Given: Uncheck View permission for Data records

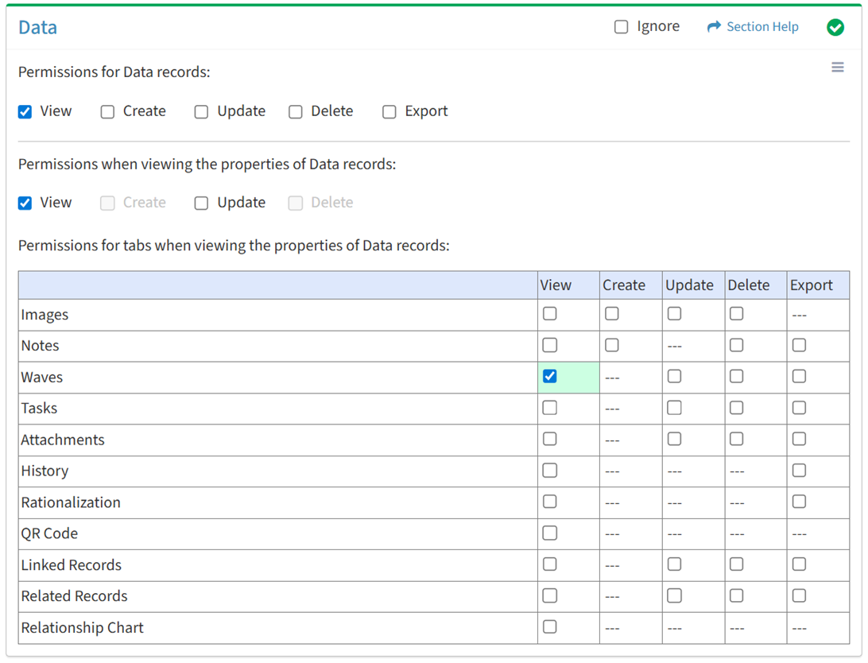Looking at the screenshot, I should pyautogui.click(x=25, y=112).
